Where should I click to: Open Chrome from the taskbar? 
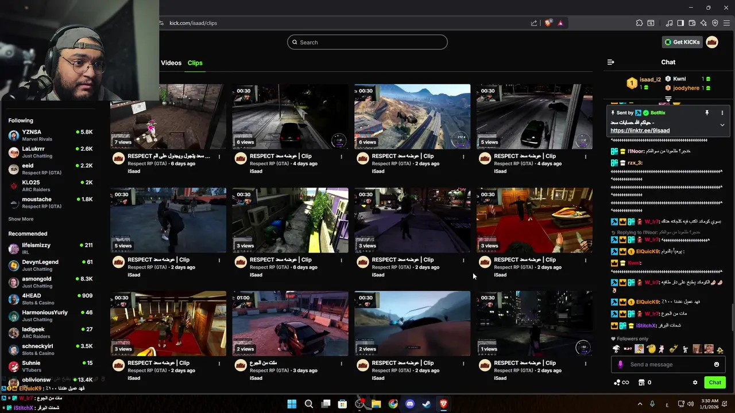pos(393,404)
